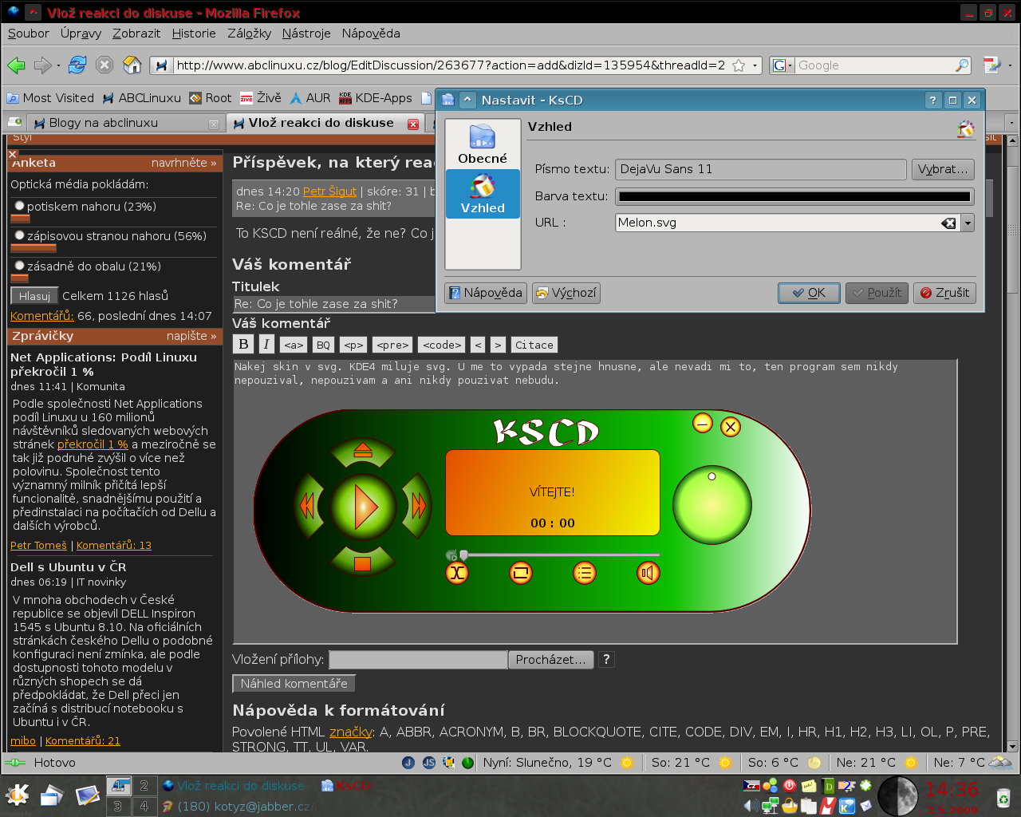The height and width of the screenshot is (817, 1021).
Task: Click Procházet… to browse attachment
Action: (x=550, y=660)
